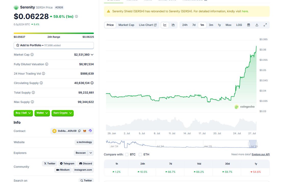Select the Price chart toggle

click(110, 25)
